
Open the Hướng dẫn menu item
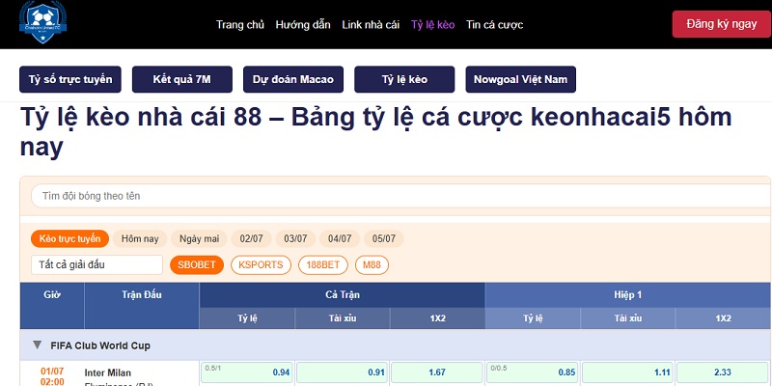pos(303,25)
